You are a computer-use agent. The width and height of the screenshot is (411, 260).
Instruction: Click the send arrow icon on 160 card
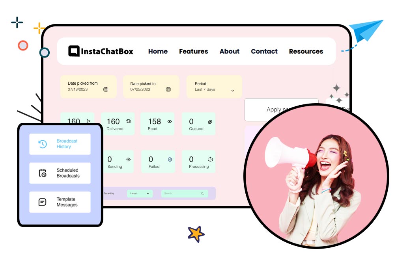pyautogui.click(x=89, y=121)
